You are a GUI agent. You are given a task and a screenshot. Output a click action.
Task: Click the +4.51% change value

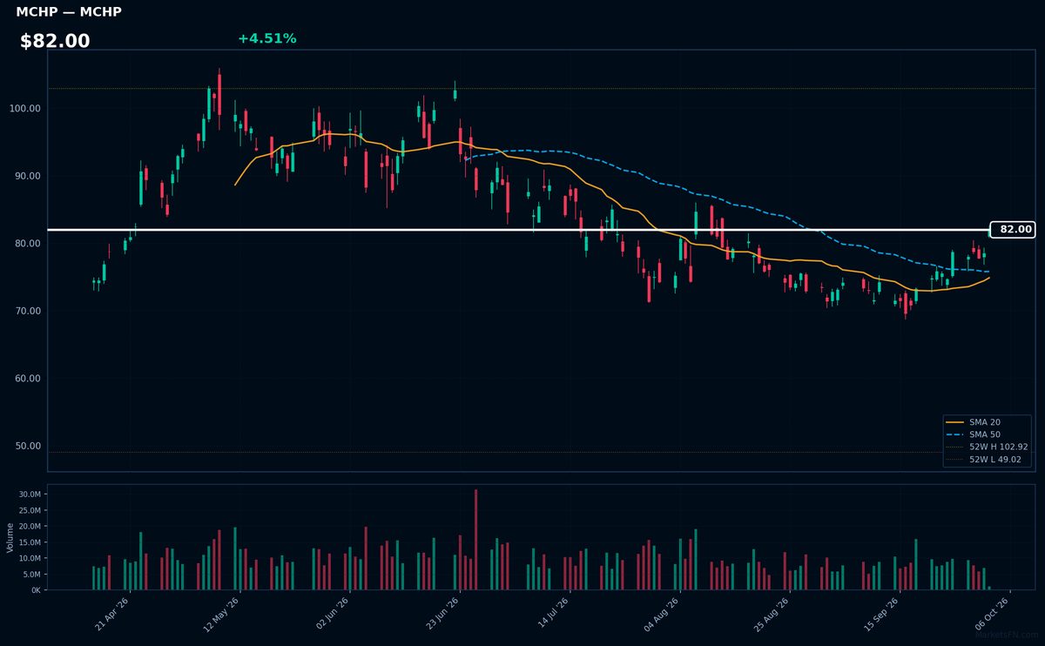click(x=266, y=38)
